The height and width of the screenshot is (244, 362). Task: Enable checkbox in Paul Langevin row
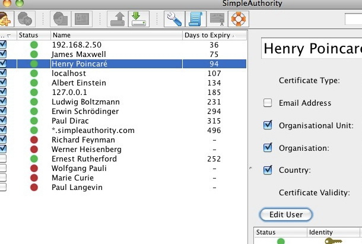point(3,187)
